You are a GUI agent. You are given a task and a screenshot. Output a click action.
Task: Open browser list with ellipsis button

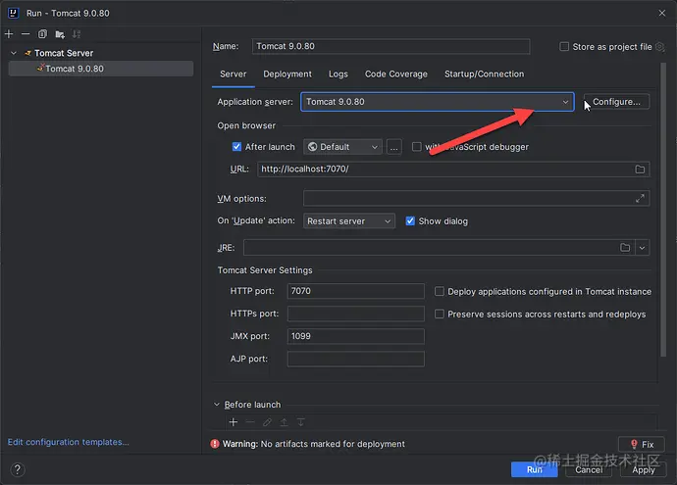pos(393,147)
